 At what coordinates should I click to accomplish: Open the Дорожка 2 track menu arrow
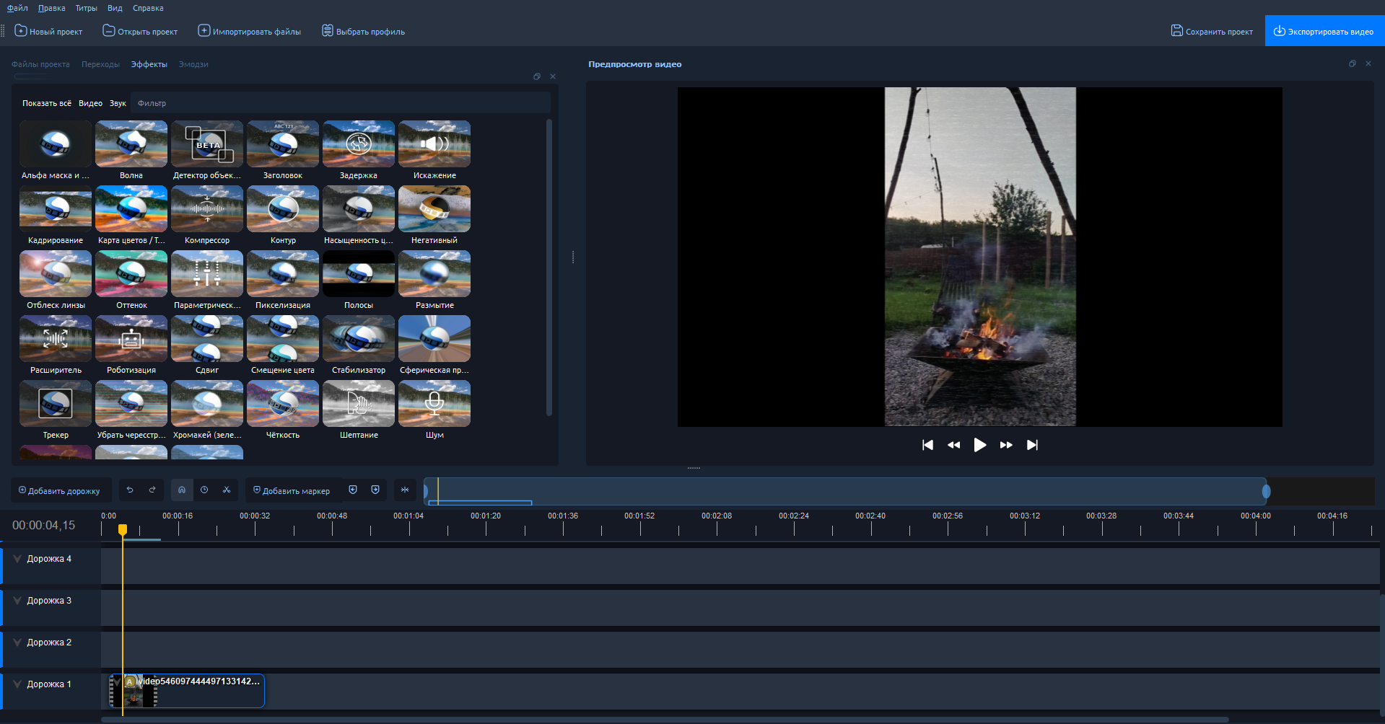pos(17,643)
